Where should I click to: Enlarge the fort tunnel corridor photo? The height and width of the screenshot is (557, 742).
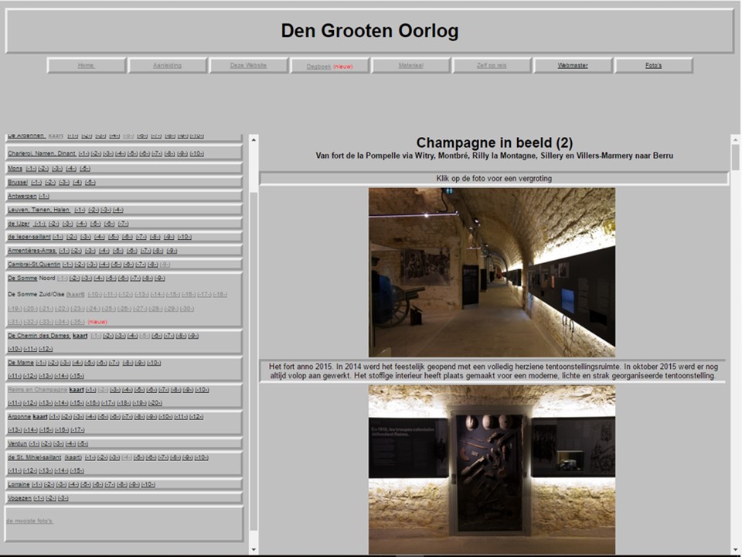tap(492, 272)
